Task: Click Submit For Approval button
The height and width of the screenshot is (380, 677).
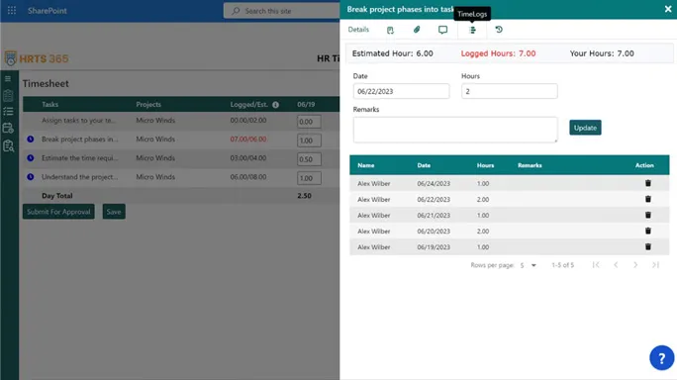Action: (58, 212)
